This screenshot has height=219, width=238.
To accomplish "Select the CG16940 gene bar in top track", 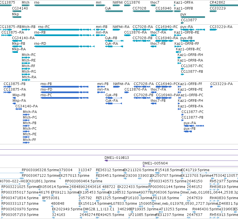I will (x=164, y=11).
